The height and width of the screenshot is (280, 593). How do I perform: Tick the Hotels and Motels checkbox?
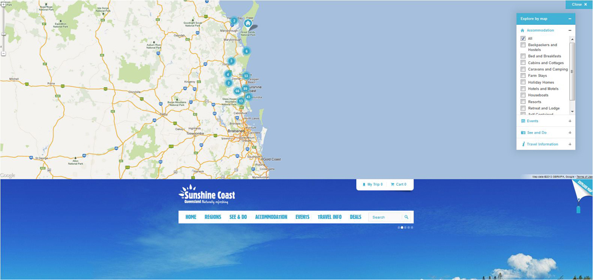click(523, 89)
